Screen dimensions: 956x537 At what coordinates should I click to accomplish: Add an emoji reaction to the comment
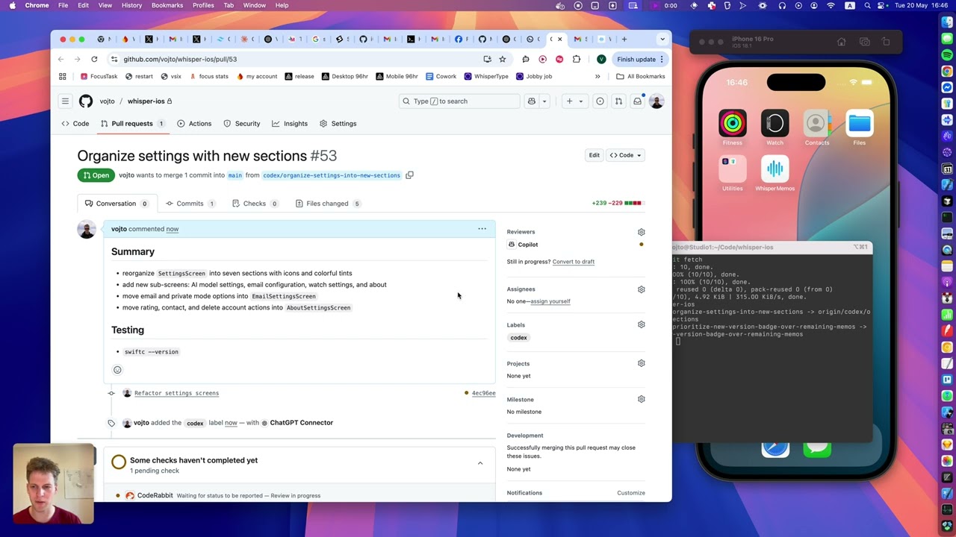click(117, 370)
